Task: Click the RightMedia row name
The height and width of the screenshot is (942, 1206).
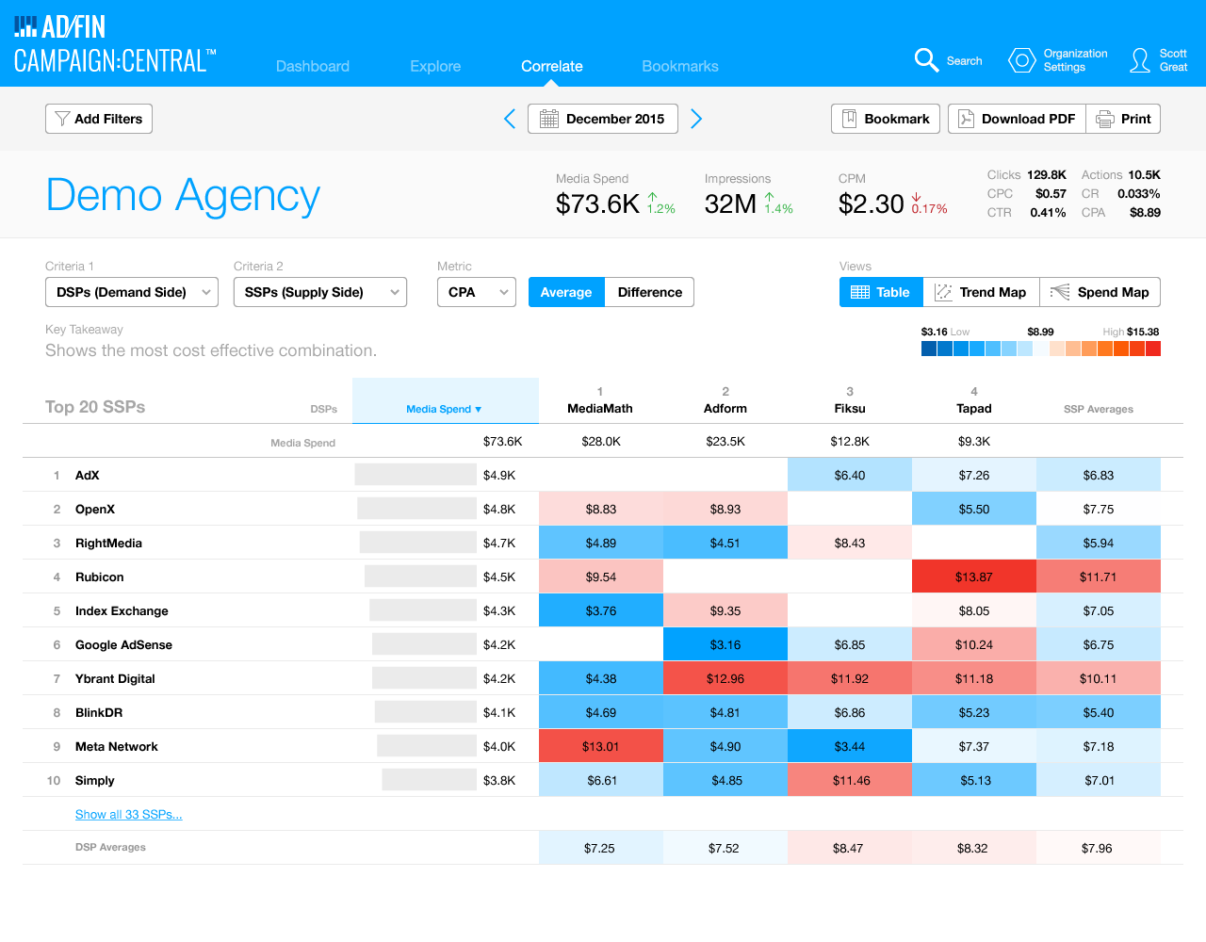Action: (x=108, y=543)
